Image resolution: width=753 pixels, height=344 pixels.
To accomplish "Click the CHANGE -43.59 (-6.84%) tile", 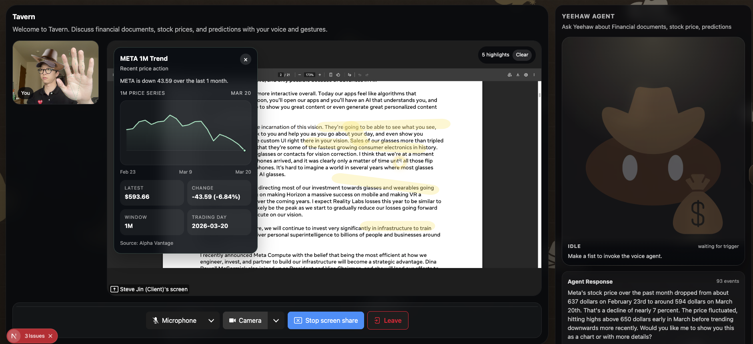I will [219, 193].
